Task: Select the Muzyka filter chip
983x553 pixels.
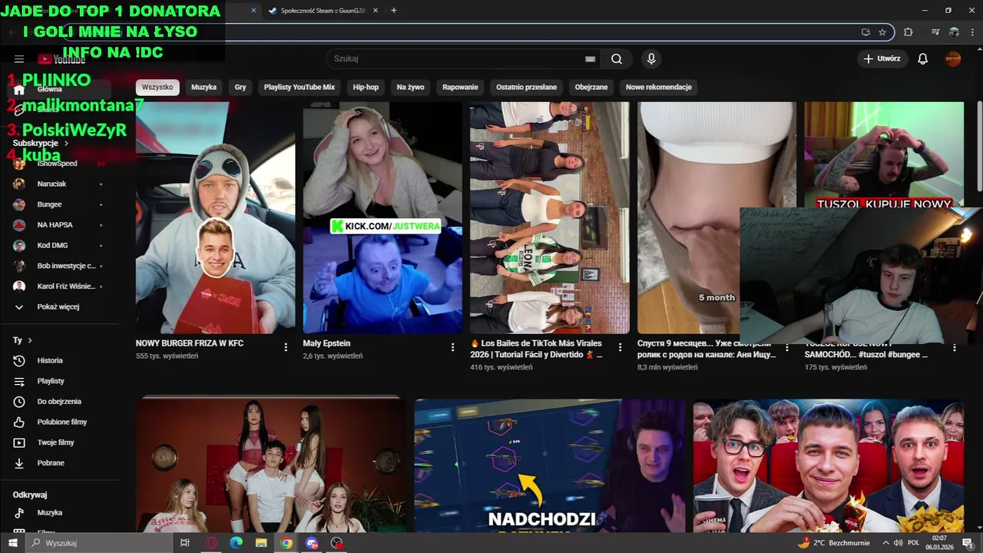Action: point(204,87)
